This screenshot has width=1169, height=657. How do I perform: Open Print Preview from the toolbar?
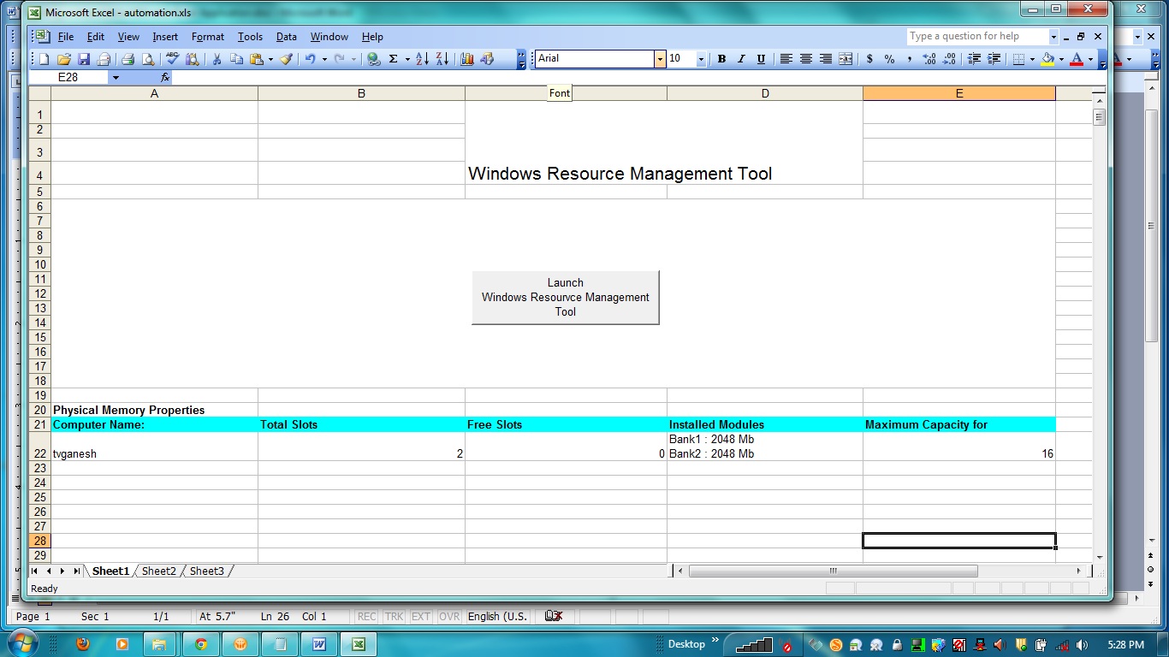pyautogui.click(x=149, y=58)
